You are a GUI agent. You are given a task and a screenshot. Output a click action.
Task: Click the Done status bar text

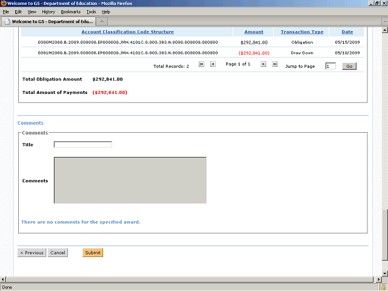coord(7,287)
